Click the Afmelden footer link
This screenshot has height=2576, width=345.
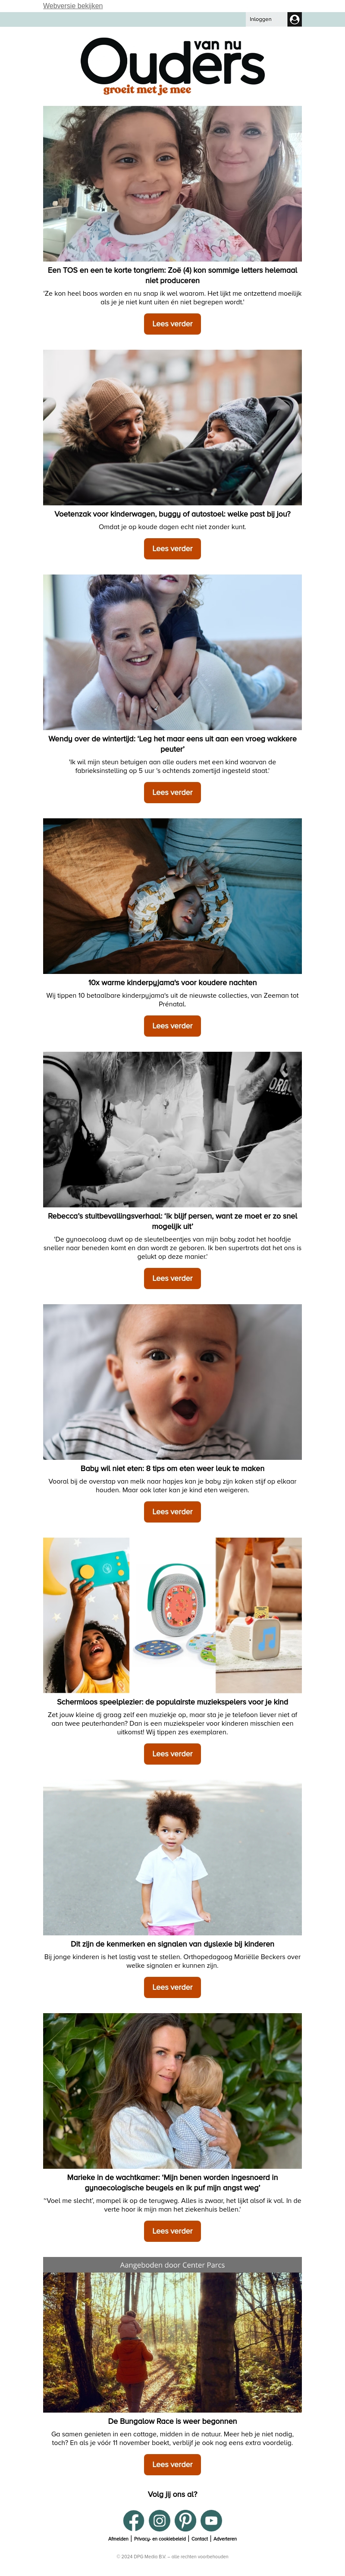tap(119, 2538)
